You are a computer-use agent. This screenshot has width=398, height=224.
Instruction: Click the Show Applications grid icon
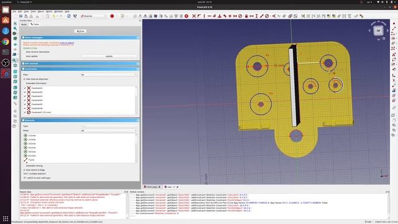[6, 218]
